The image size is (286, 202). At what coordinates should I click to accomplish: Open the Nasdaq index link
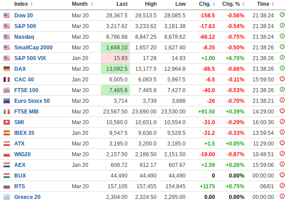point(24,37)
